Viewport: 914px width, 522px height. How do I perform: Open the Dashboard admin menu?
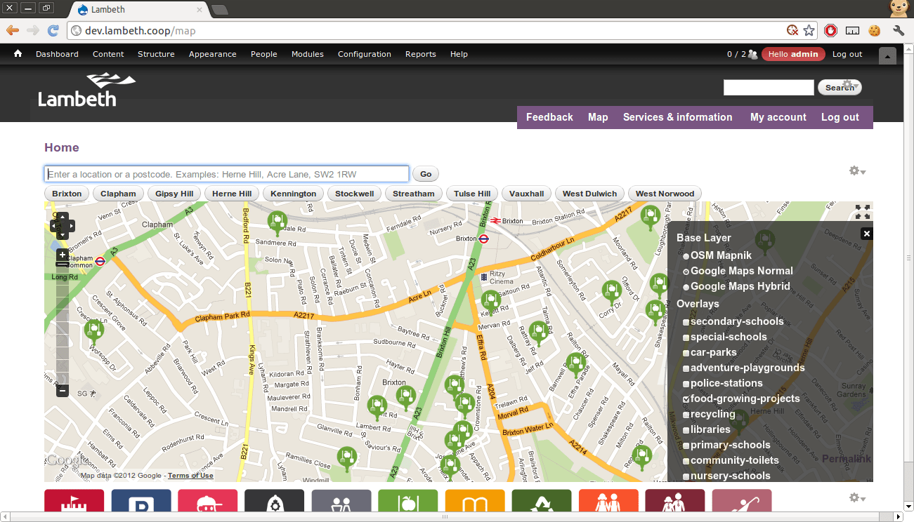click(x=57, y=54)
